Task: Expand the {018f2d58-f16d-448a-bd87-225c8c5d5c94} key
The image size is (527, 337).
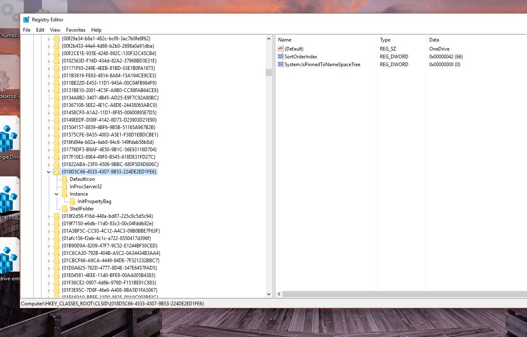Action: (49, 216)
